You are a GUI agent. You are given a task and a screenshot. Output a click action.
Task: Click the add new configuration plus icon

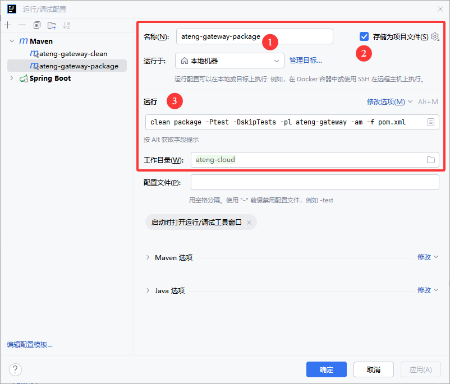point(7,25)
